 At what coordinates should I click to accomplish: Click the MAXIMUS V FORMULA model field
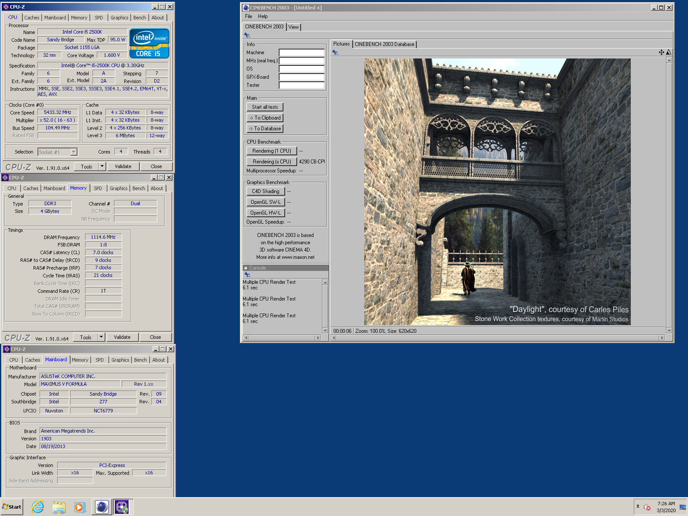pyautogui.click(x=80, y=384)
